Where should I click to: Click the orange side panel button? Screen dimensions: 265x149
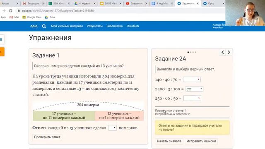(2, 52)
